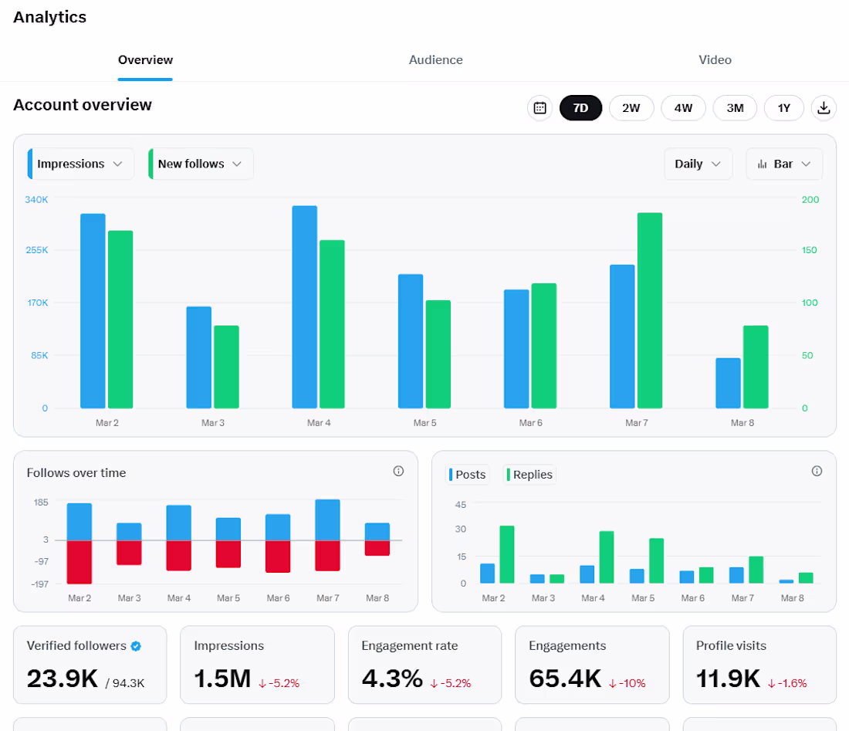Click the Account overview heading
This screenshot has height=731, width=849.
pos(83,104)
